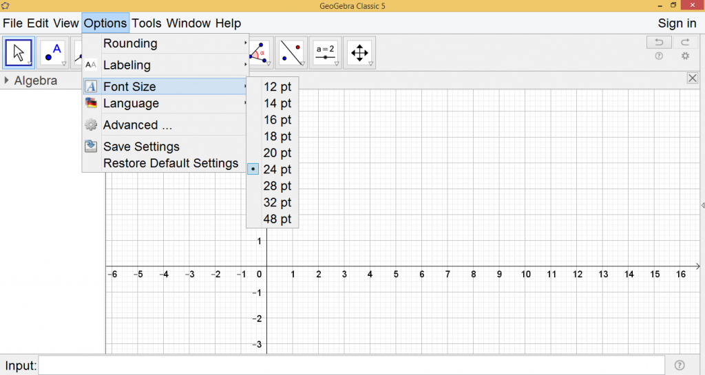Click the Input text field
This screenshot has height=375, width=705.
click(x=351, y=365)
